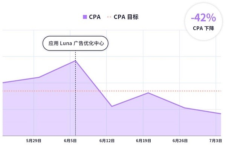Screen dimensions: 226x150
Task: Click the final CPA point at right edge
Action: click(220, 114)
